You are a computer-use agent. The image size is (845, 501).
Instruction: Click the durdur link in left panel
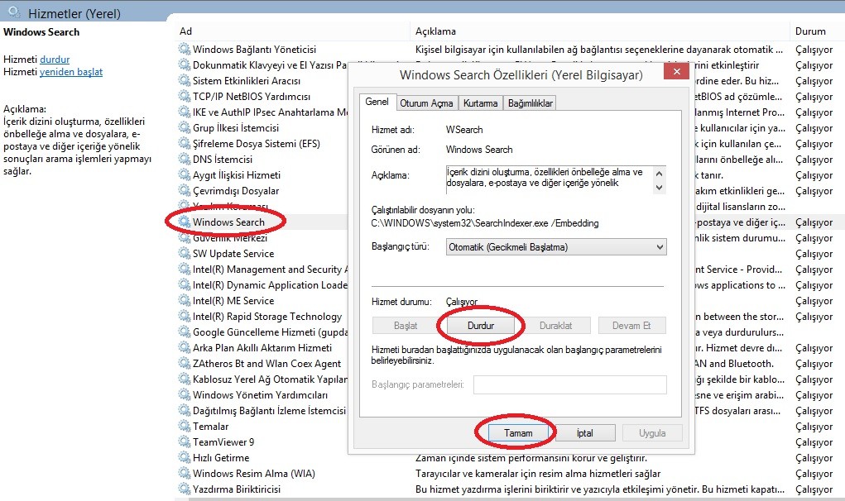coord(55,60)
